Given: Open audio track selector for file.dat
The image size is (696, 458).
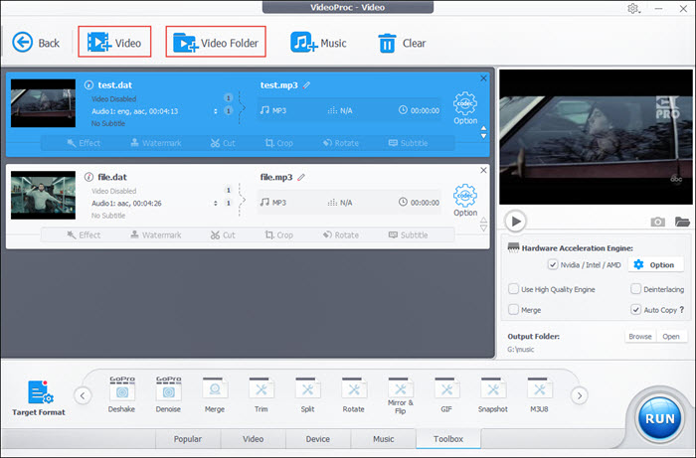Looking at the screenshot, I should 216,203.
